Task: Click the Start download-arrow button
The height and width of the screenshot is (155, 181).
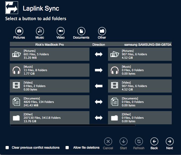Action: click(x=123, y=144)
